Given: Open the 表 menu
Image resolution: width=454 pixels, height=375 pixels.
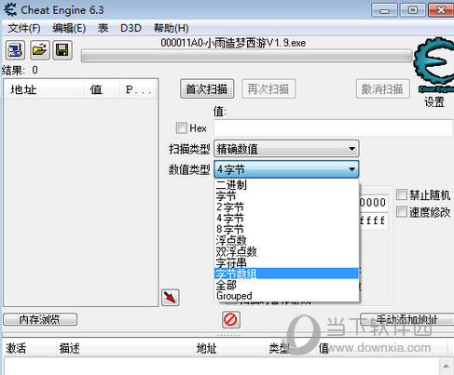Looking at the screenshot, I should (103, 28).
